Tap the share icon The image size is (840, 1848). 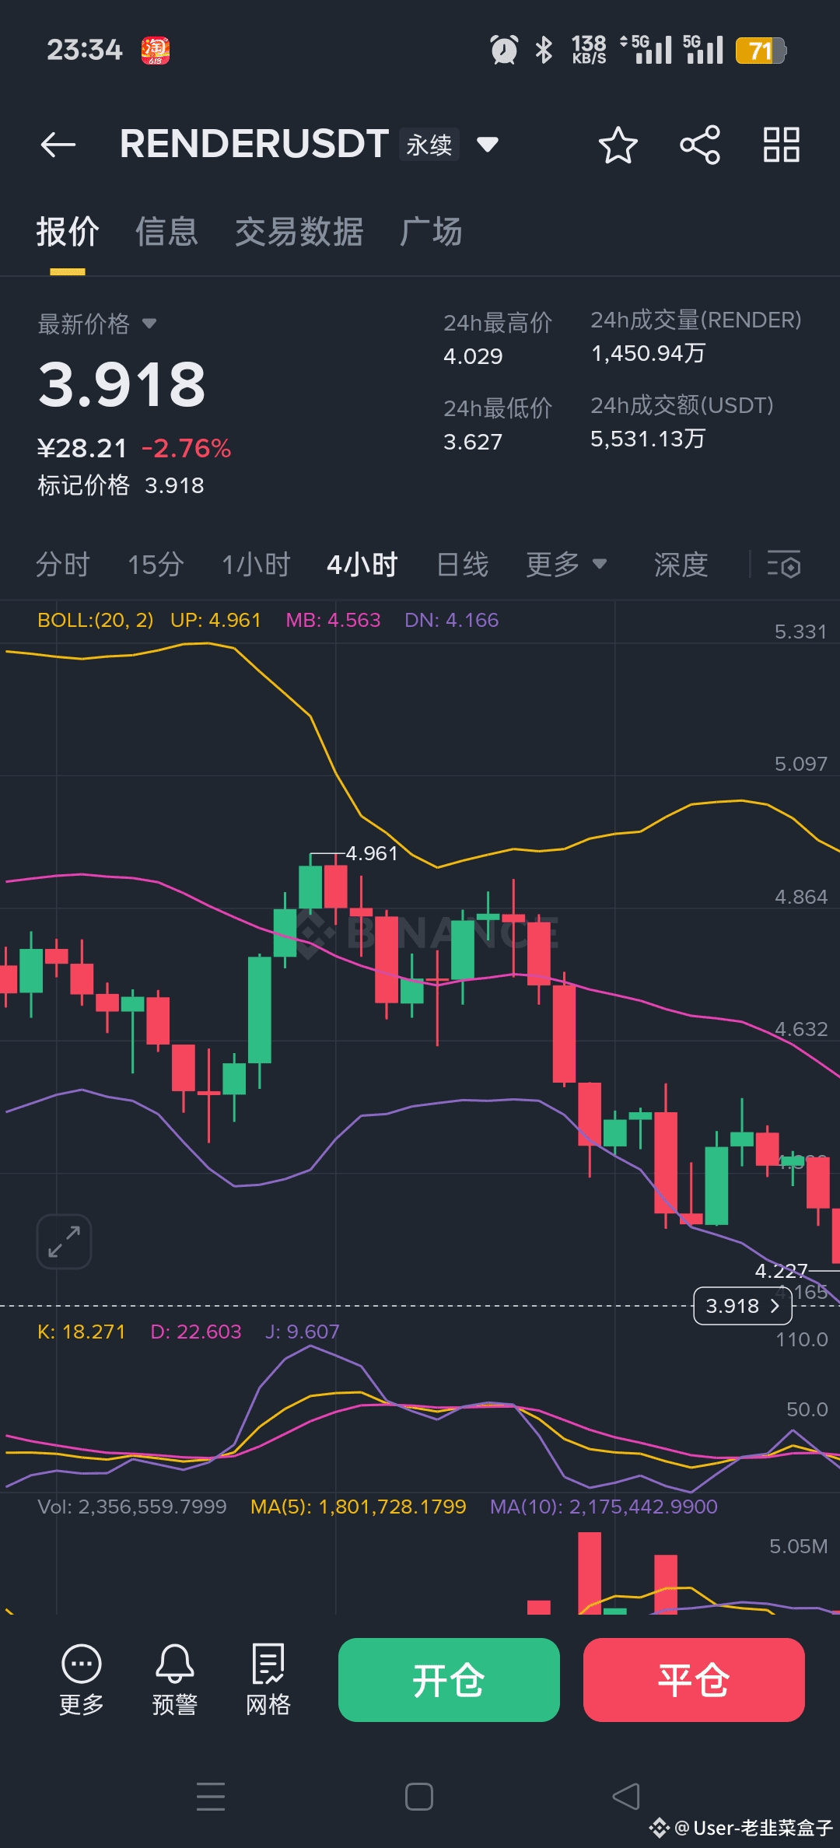pyautogui.click(x=700, y=145)
